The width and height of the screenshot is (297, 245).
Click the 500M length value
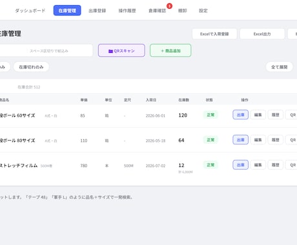128,166
